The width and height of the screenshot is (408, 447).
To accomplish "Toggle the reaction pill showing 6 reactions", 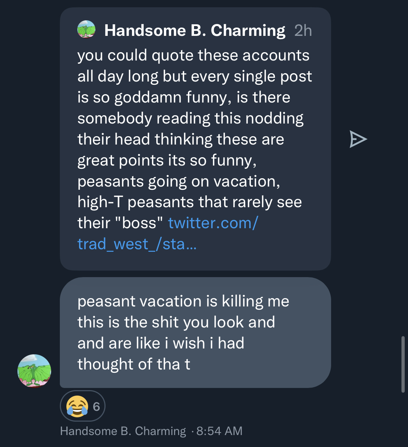I will coord(83,406).
